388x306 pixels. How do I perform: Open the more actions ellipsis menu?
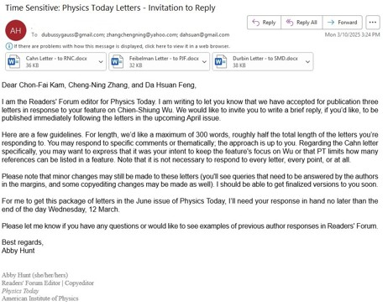(x=373, y=23)
